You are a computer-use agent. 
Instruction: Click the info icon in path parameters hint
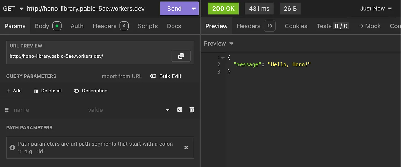point(12,148)
